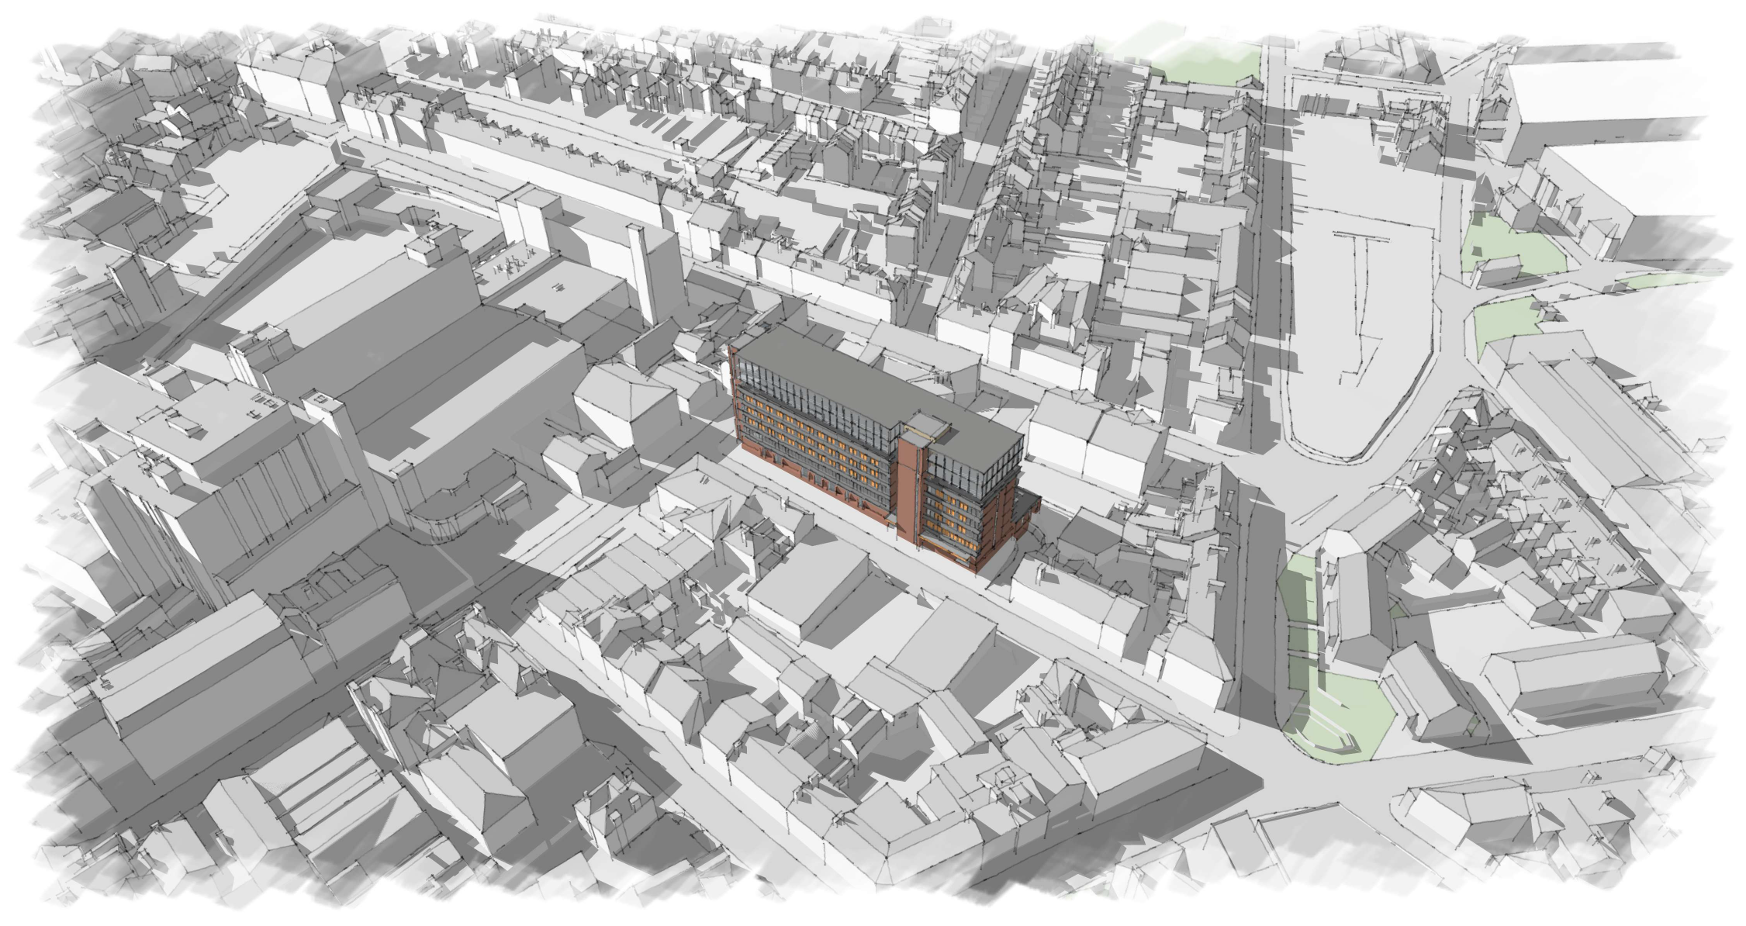Pick the brick stair tower on the coloured building

point(911,487)
